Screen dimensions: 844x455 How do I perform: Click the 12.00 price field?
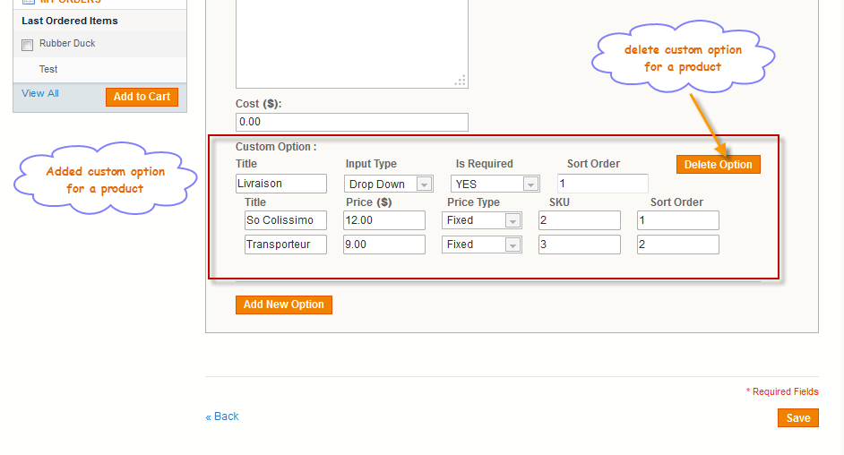point(384,220)
